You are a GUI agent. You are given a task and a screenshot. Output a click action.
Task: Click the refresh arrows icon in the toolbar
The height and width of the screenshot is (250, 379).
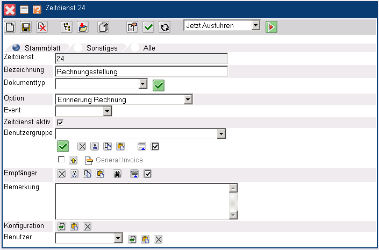tap(164, 27)
